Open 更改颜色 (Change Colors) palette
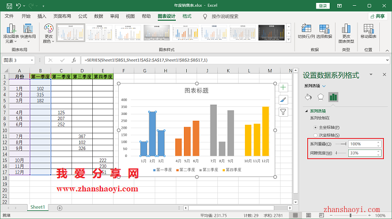This screenshot has width=392, height=219. [48, 33]
